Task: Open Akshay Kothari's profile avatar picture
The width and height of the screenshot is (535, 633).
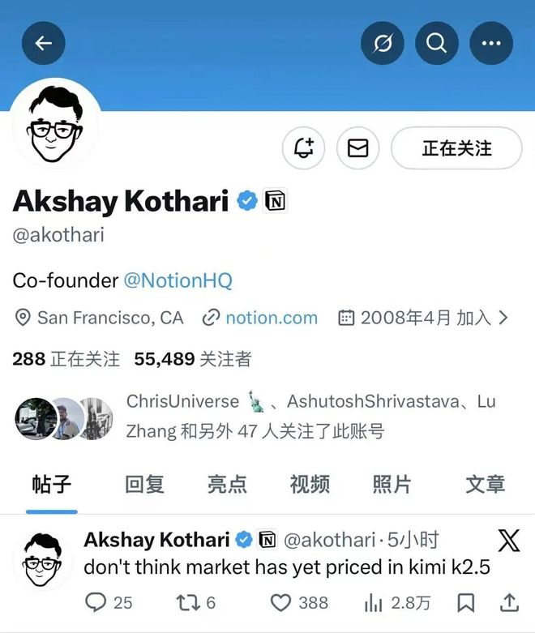Action: (x=55, y=124)
